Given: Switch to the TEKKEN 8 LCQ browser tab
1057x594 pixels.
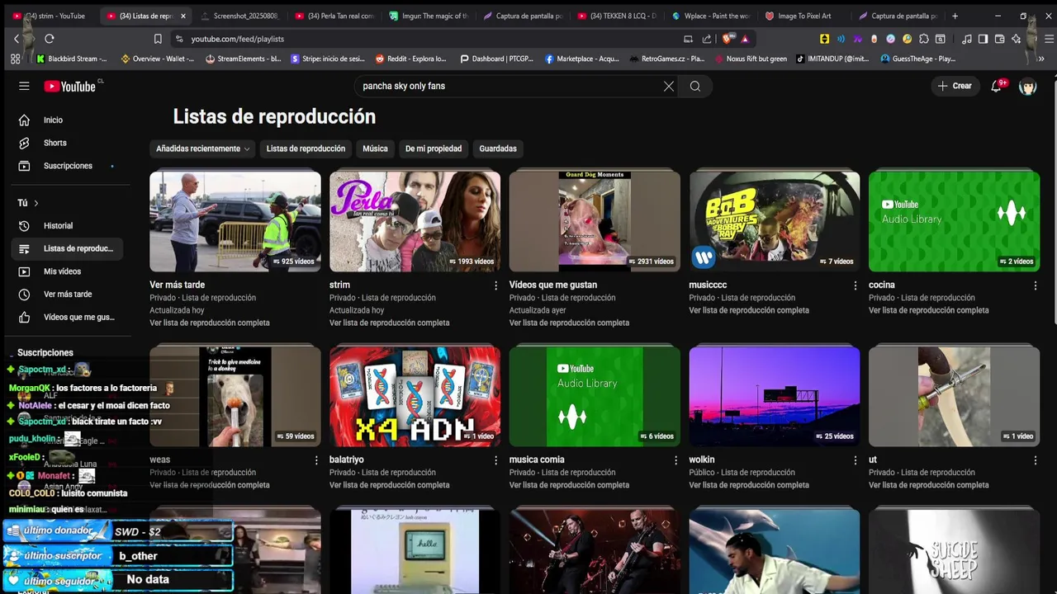Looking at the screenshot, I should [618, 16].
